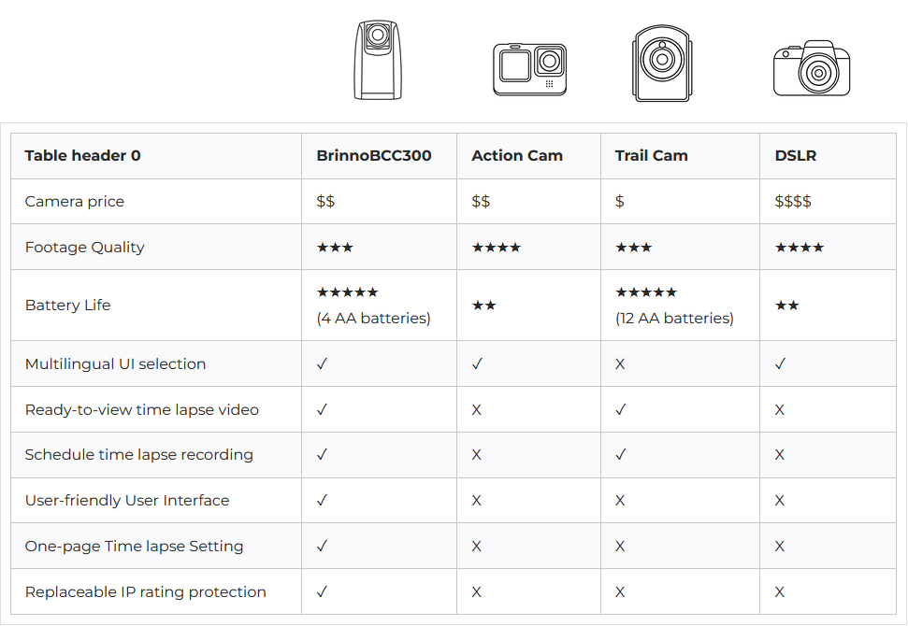
Task: Click the DSLR camera illustration
Action: [x=812, y=68]
